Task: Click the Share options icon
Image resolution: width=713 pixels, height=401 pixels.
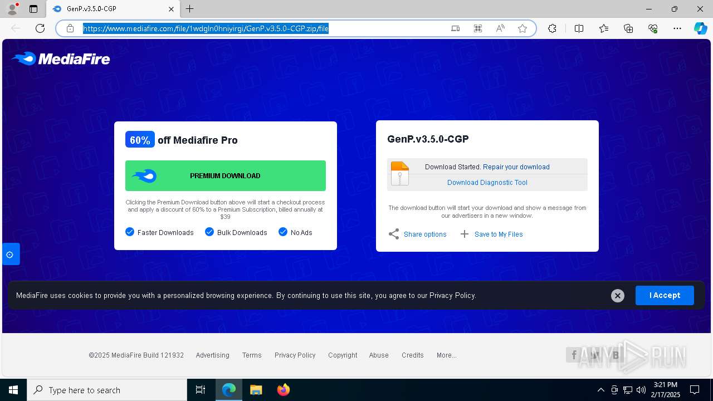Action: [x=394, y=234]
